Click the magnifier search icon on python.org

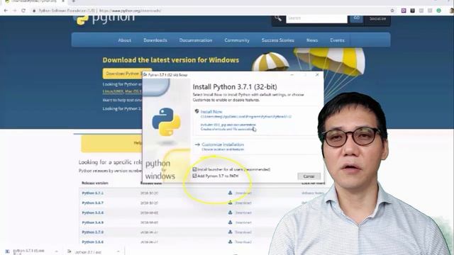tap(278, 18)
